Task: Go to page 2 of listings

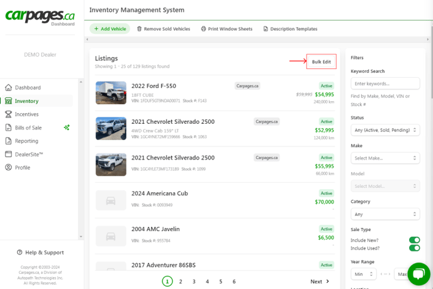Action: tap(181, 281)
